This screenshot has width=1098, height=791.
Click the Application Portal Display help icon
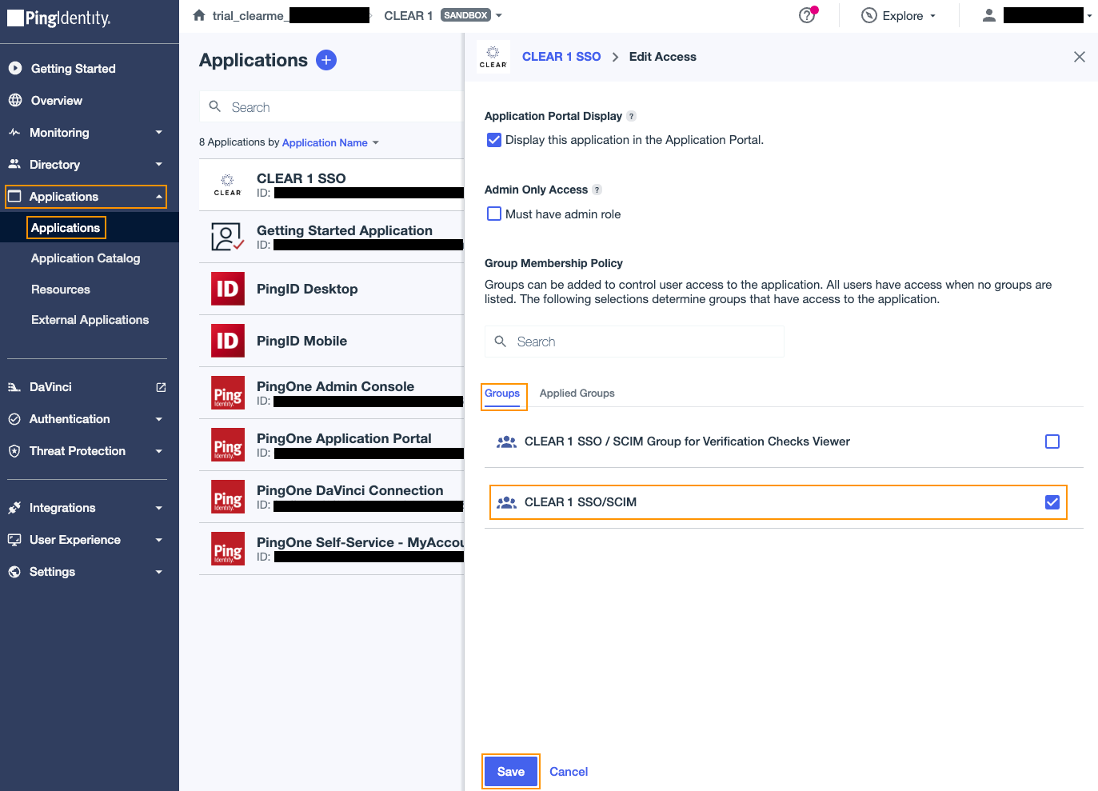point(632,116)
